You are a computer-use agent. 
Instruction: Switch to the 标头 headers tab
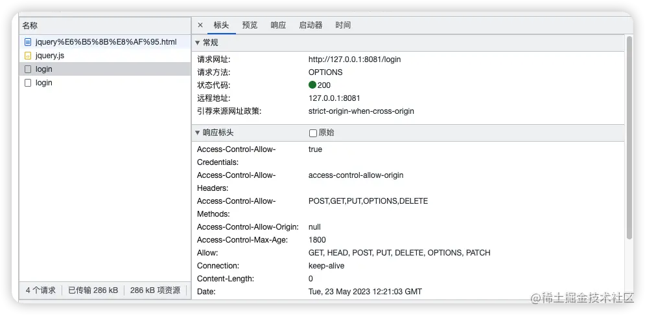[x=221, y=25]
